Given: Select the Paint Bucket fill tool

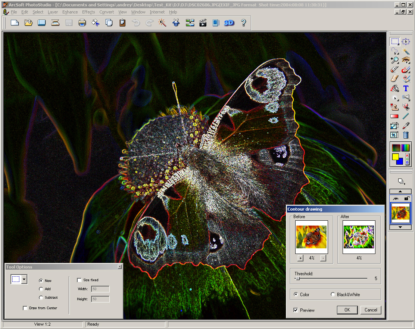Looking at the screenshot, I should tap(394, 89).
